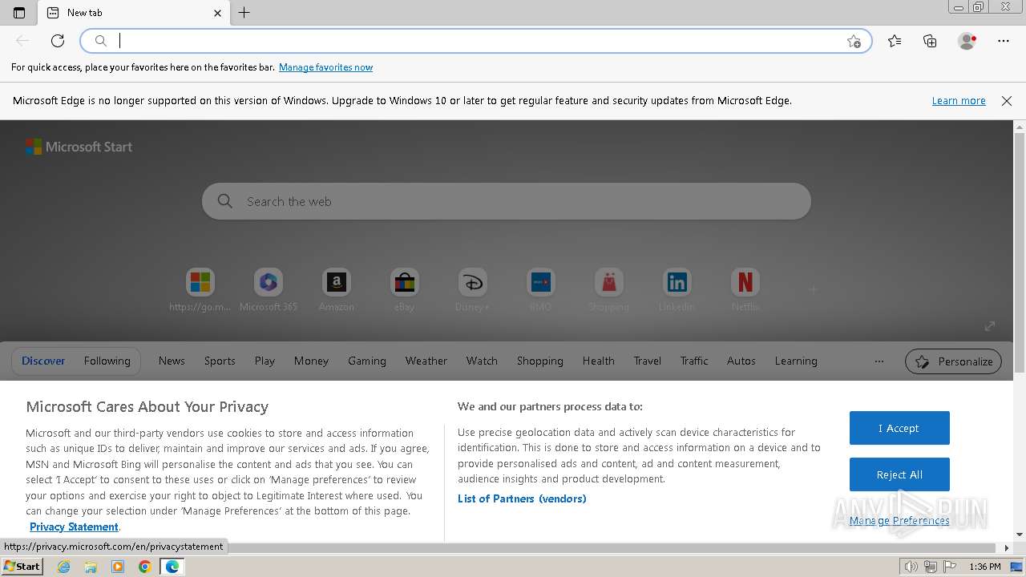Open the Traffic category

pyautogui.click(x=694, y=361)
